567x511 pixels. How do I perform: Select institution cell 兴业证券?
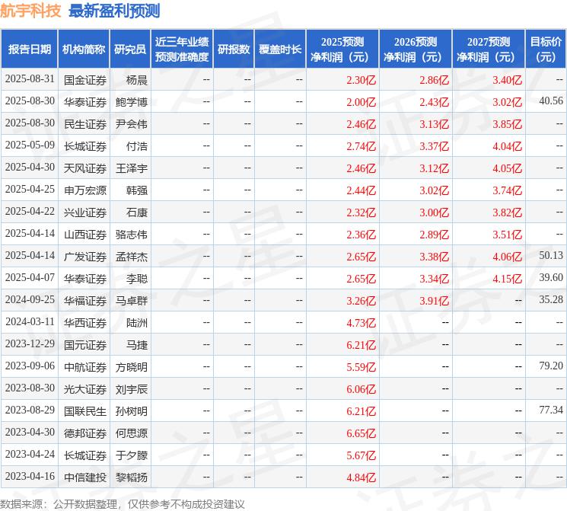pos(85,212)
